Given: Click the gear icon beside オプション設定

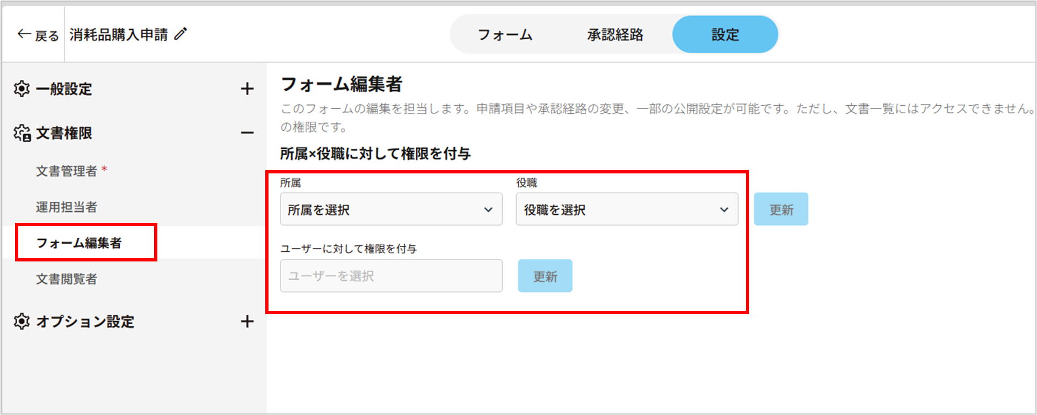Looking at the screenshot, I should pyautogui.click(x=21, y=322).
